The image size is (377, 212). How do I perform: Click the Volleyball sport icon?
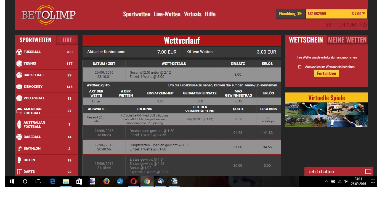(19, 98)
